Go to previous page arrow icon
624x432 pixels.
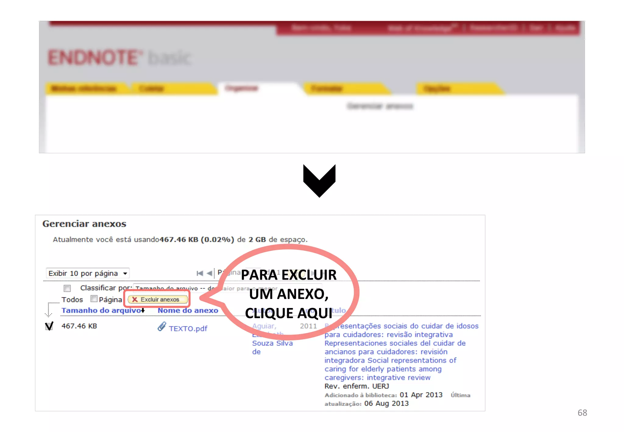click(209, 273)
